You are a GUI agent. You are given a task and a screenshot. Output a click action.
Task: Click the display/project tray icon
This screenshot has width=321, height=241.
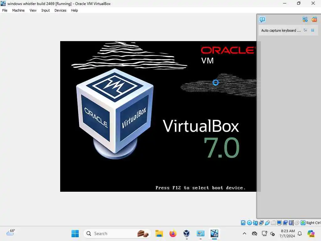click(264, 233)
